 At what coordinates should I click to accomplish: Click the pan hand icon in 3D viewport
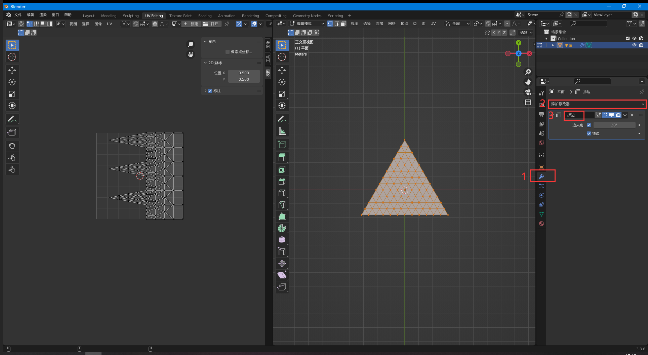(x=528, y=82)
